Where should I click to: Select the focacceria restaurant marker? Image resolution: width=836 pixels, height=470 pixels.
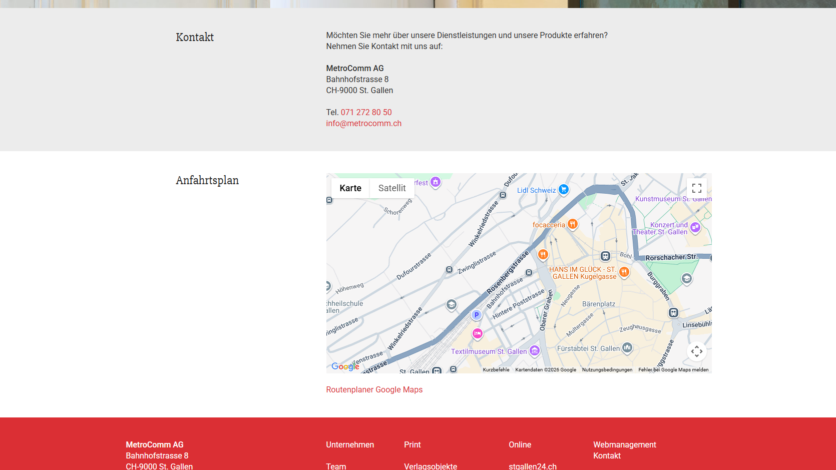pyautogui.click(x=573, y=224)
